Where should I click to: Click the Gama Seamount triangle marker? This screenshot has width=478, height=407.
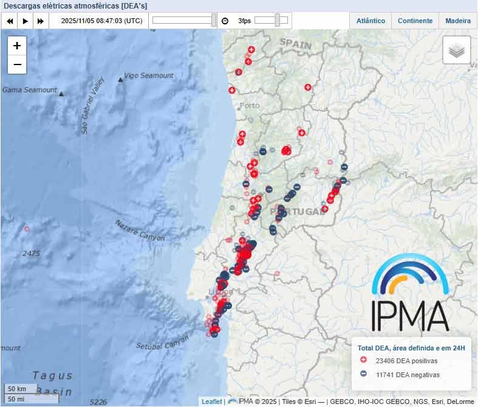61,94
